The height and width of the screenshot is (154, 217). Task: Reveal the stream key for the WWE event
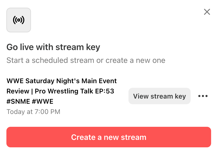[159, 96]
